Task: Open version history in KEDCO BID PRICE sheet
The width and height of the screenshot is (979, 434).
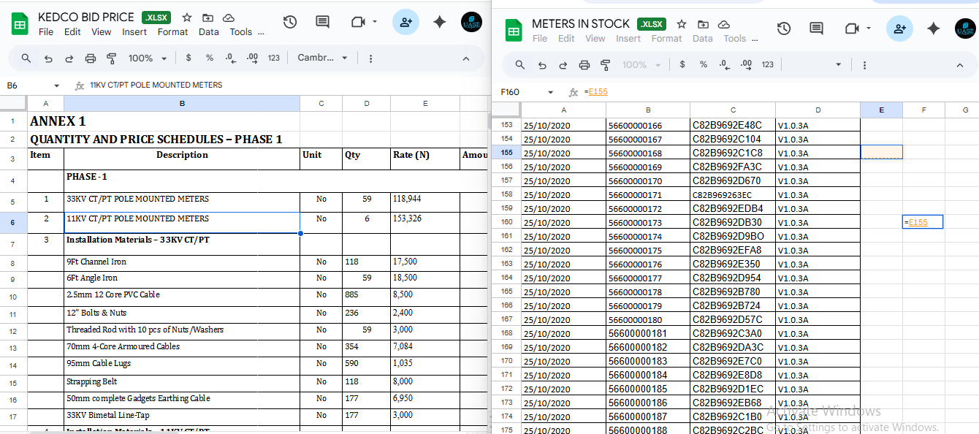Action: pos(290,23)
